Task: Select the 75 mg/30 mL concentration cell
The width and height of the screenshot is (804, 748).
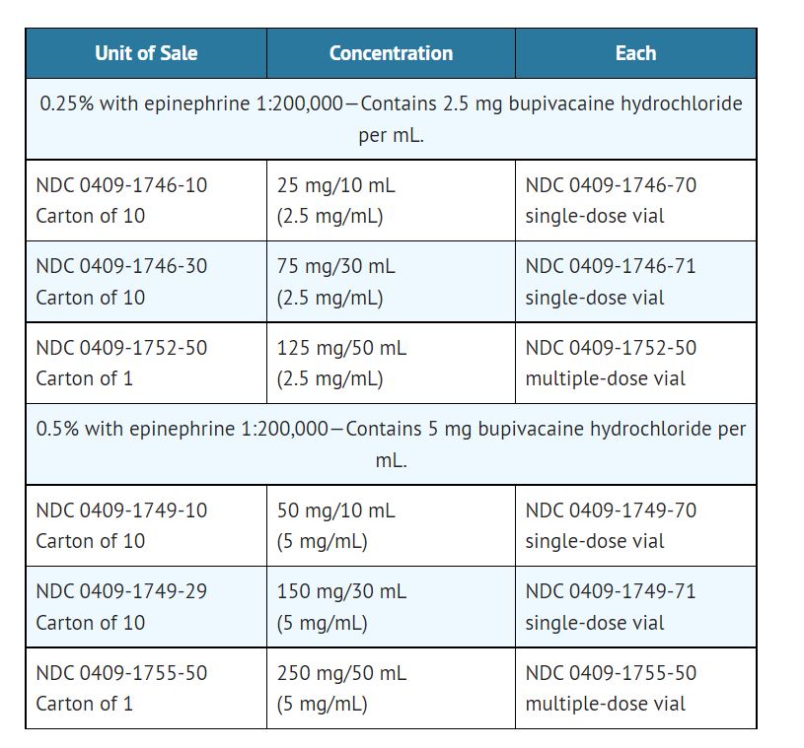Action: (x=391, y=281)
